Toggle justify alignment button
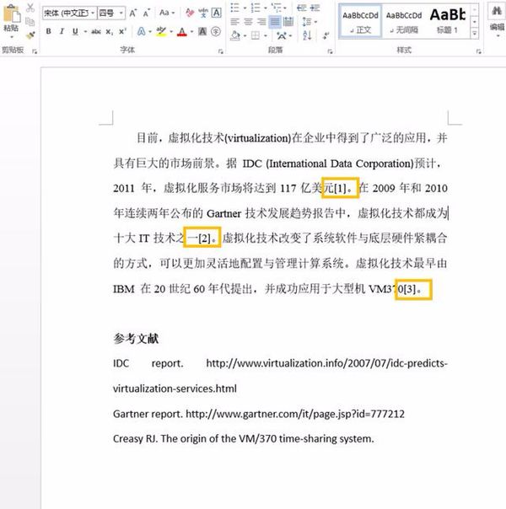Image resolution: width=506 pixels, height=509 pixels. point(275,22)
